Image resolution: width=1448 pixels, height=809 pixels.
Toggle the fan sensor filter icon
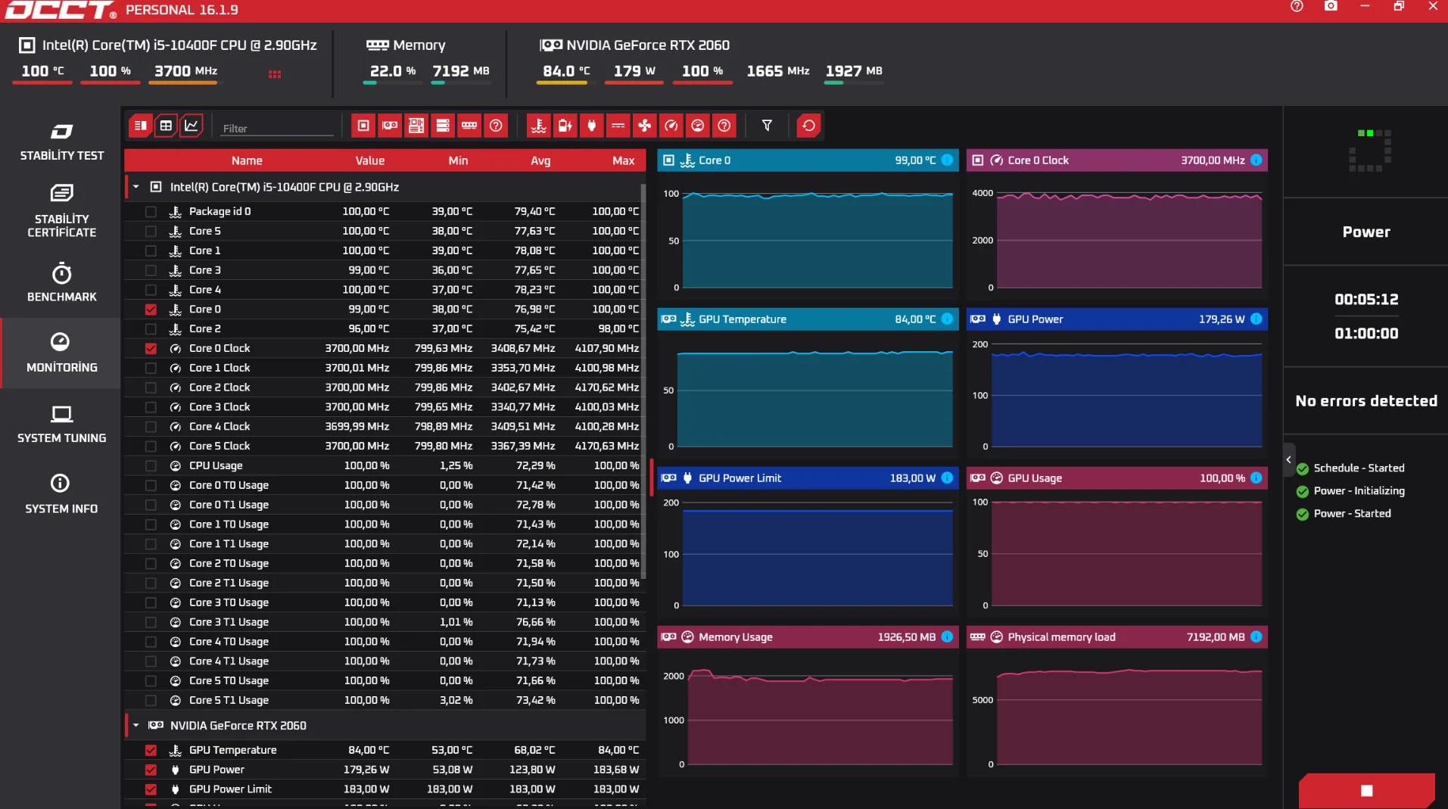[645, 126]
